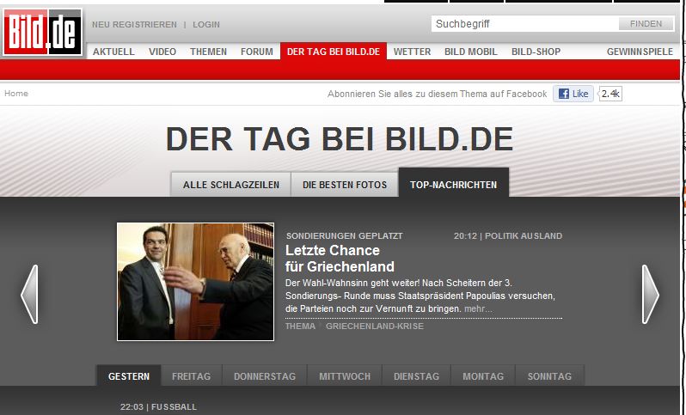686x415 pixels.
Task: Select the TOP-NACHRICHTEN tab
Action: coord(454,184)
